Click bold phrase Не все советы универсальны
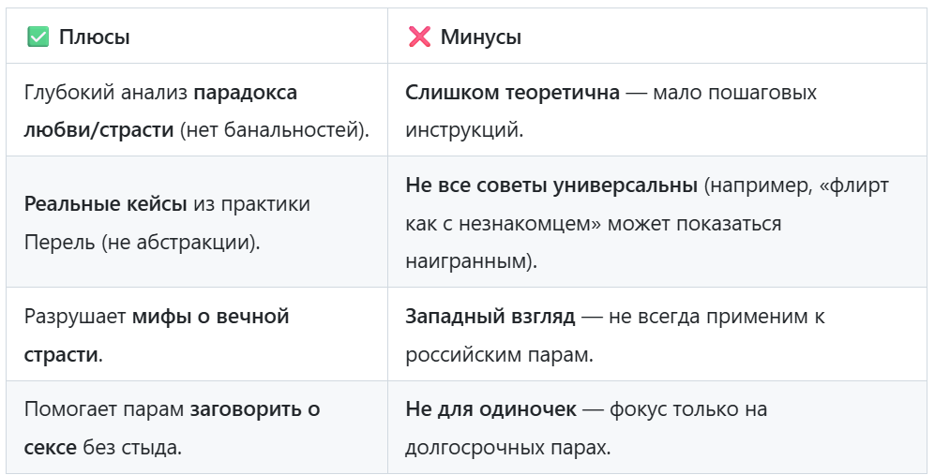This screenshot has height=475, width=935. click(551, 186)
